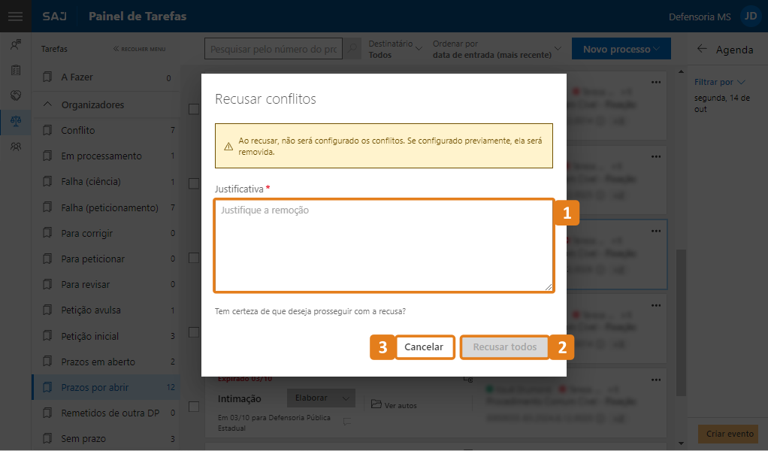This screenshot has width=768, height=451.
Task: Select the person-card icon in left rail
Action: [x=16, y=44]
